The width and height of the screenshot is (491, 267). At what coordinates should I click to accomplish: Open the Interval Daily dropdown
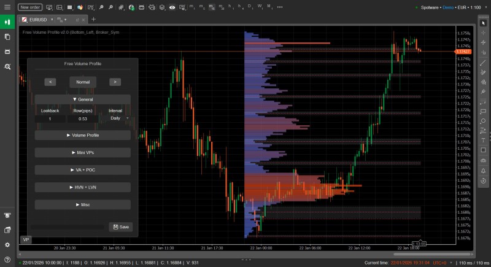click(x=115, y=118)
